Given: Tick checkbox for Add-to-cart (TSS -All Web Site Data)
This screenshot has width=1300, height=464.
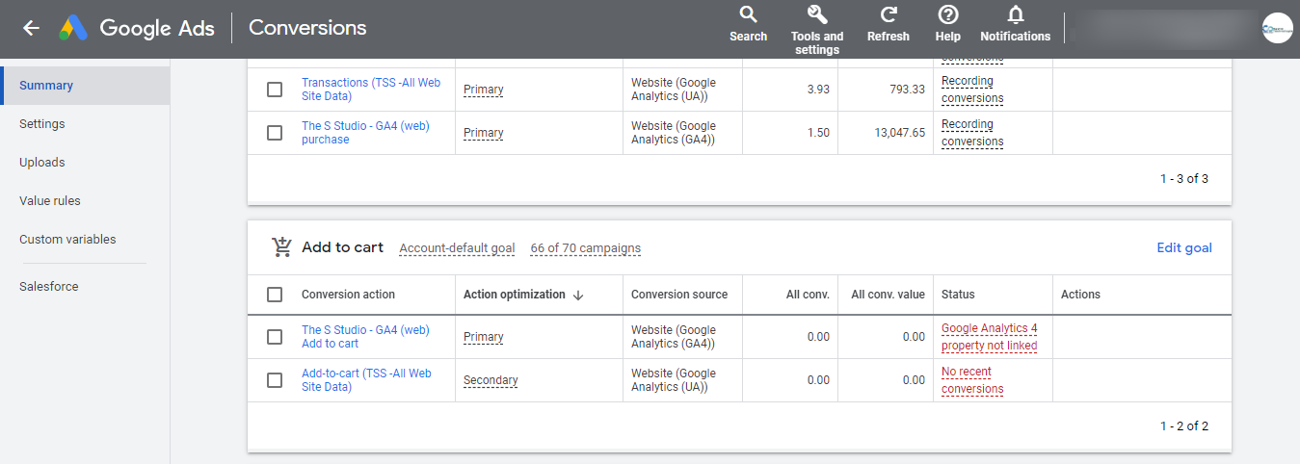Looking at the screenshot, I should click(275, 380).
